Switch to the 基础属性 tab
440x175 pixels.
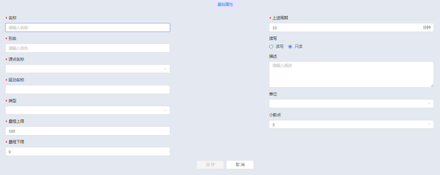(x=225, y=5)
